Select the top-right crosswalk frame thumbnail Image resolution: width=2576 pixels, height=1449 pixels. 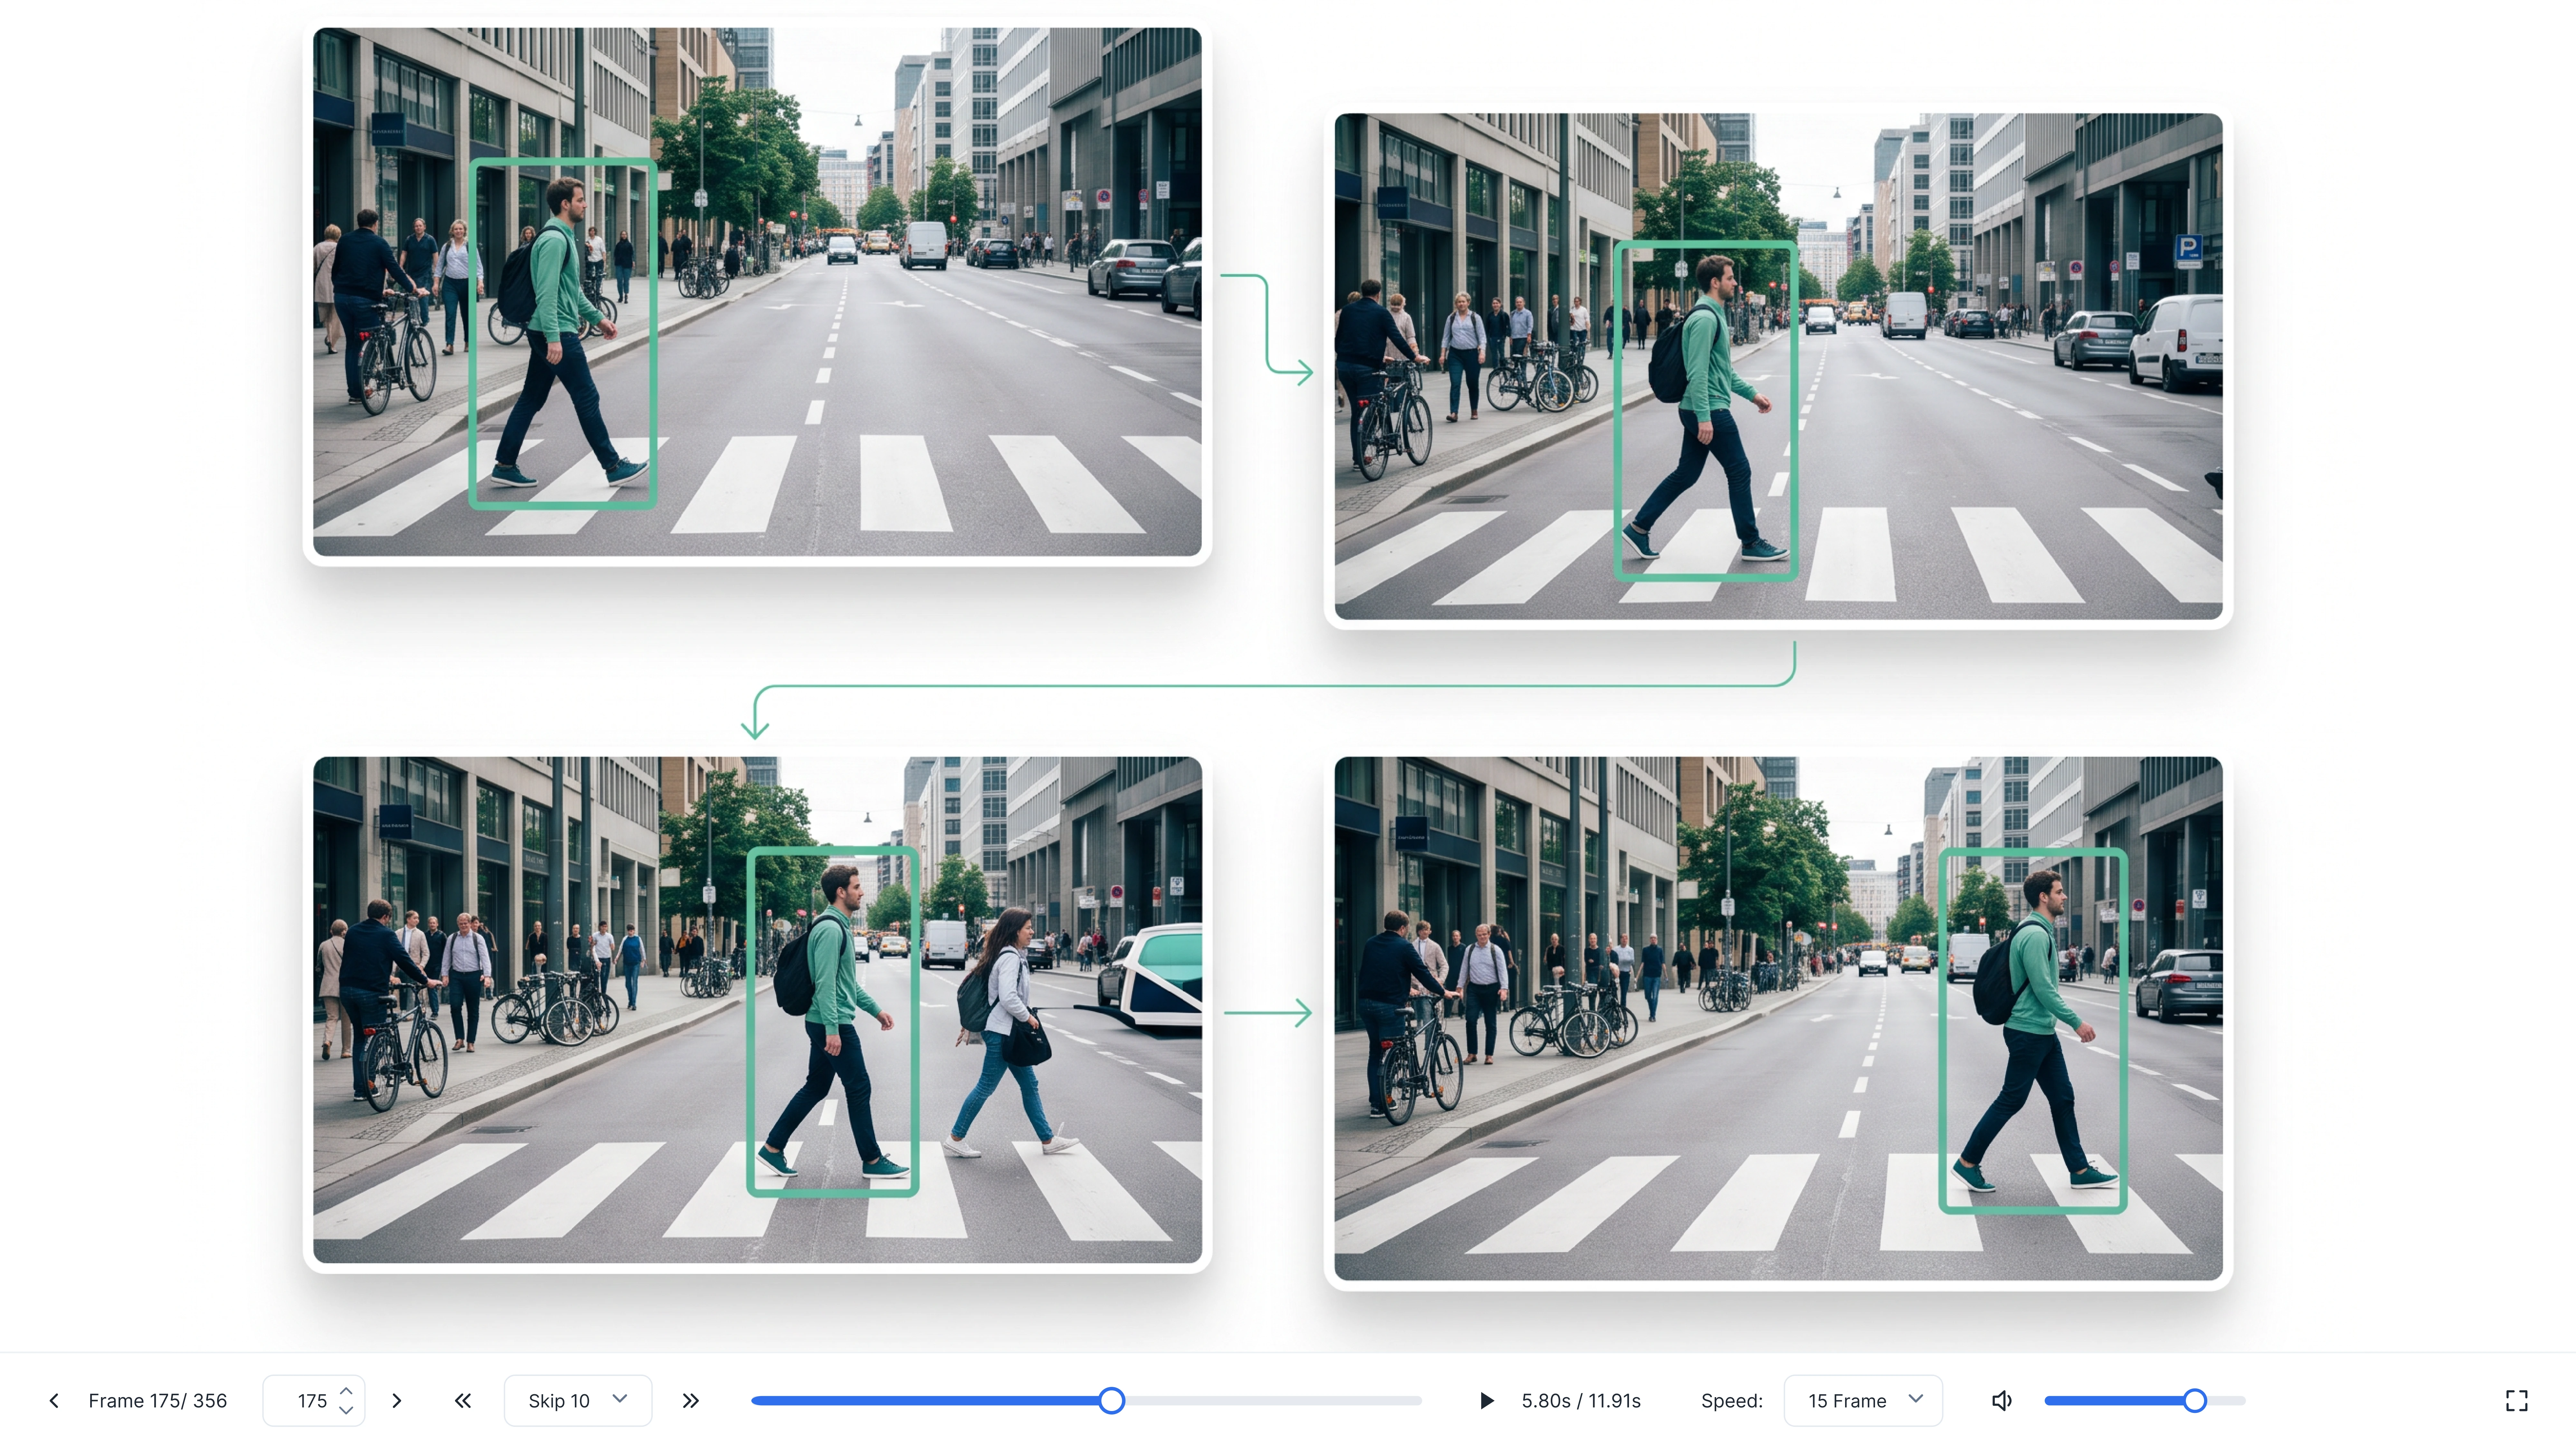pos(1778,366)
